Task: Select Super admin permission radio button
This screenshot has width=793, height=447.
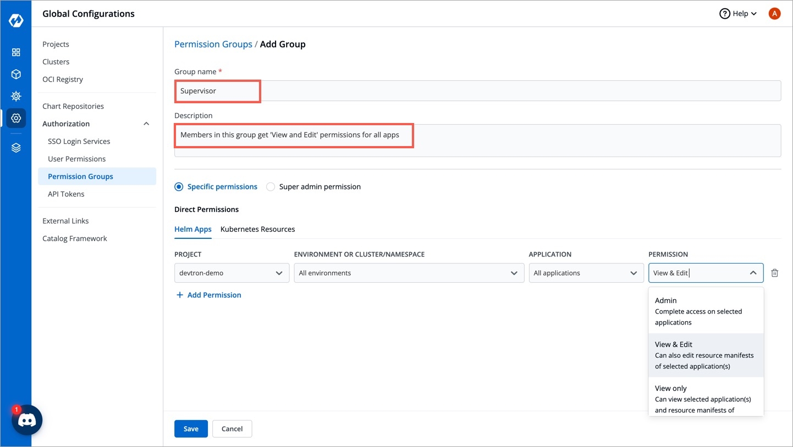Action: (271, 187)
